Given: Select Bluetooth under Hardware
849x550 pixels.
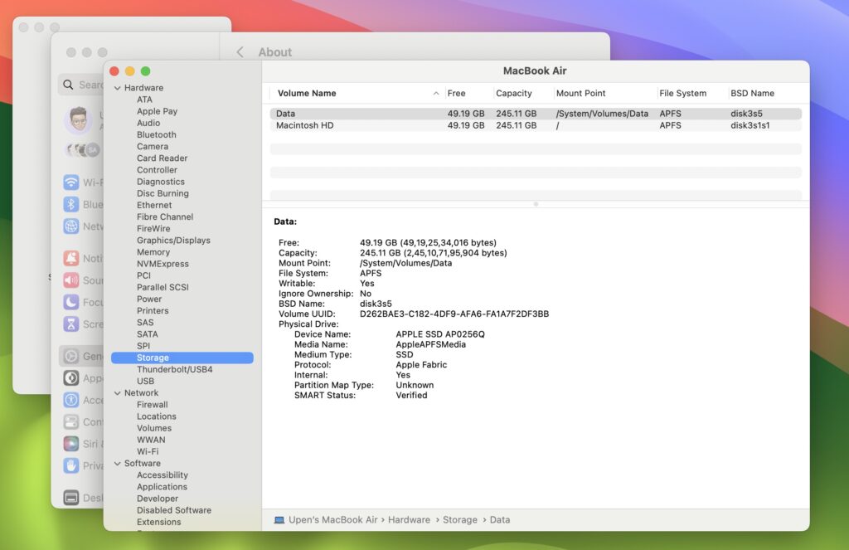Looking at the screenshot, I should [157, 135].
